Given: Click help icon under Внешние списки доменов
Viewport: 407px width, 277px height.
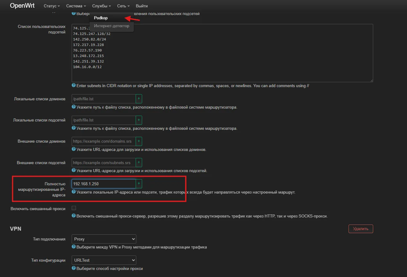Looking at the screenshot, I should point(74,149).
